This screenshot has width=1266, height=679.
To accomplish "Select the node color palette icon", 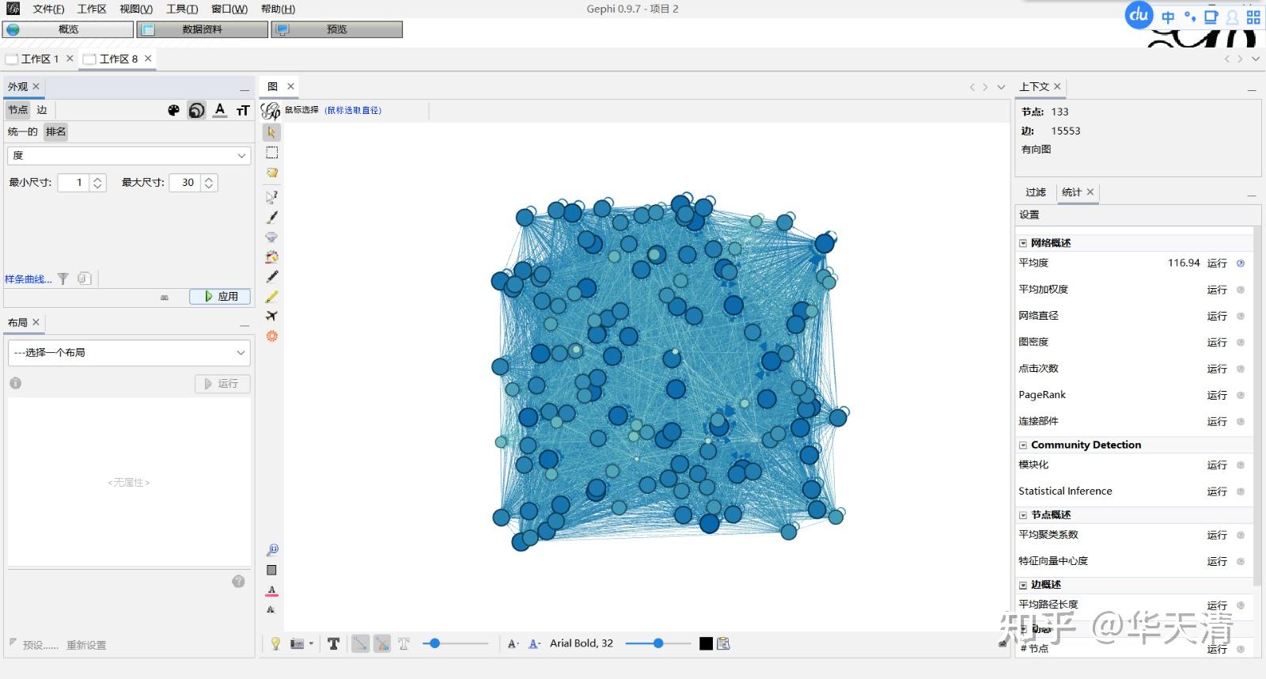I will click(174, 110).
